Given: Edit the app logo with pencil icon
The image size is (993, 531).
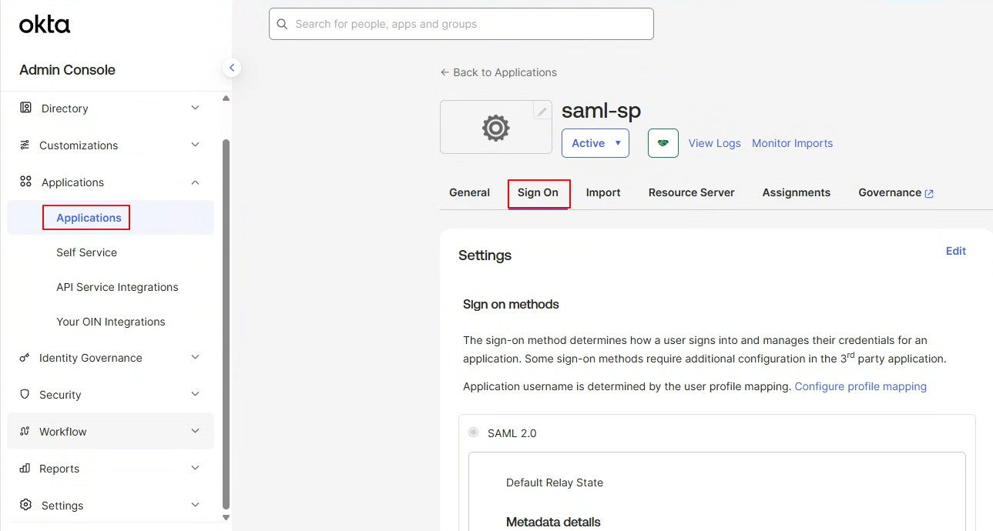Looking at the screenshot, I should [x=542, y=112].
